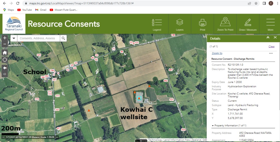The height and width of the screenshot is (142, 280).
Task: Select the Zoom To Point tool
Action: (x=225, y=24)
